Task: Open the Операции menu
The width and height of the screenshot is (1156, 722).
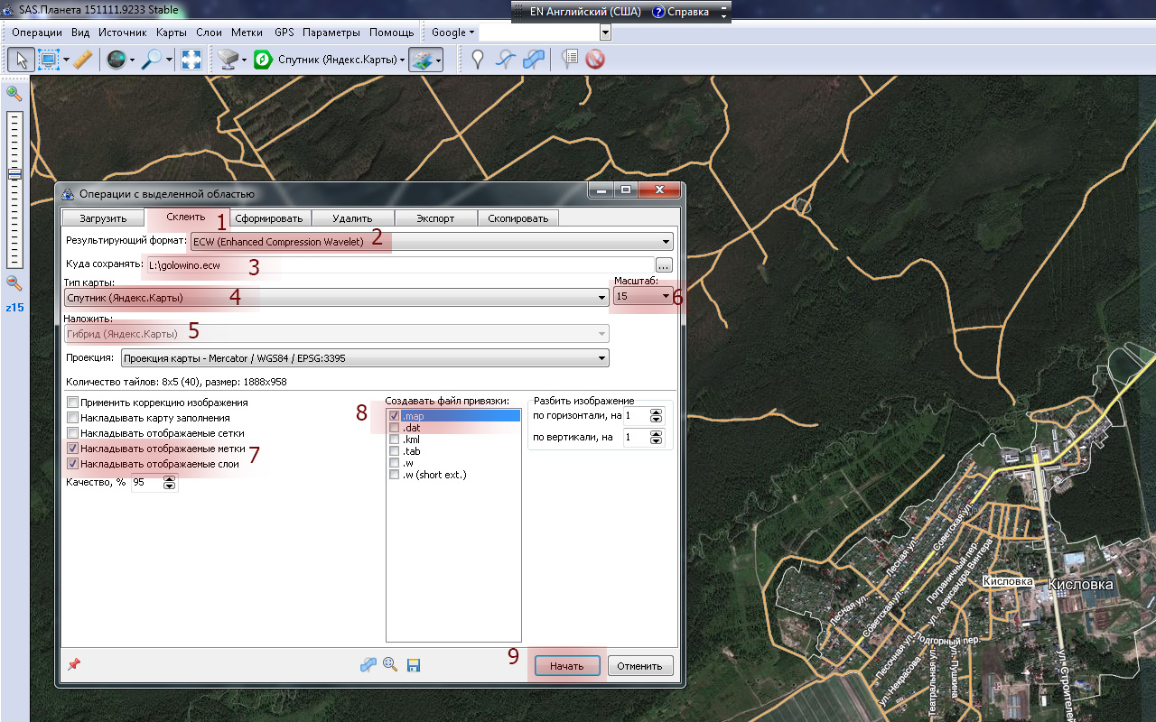Action: coord(37,32)
